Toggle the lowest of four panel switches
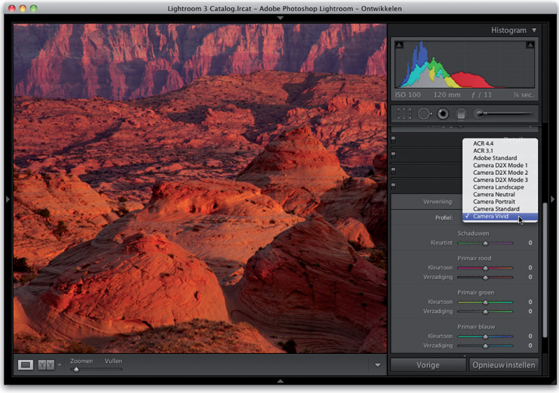Image resolution: width=559 pixels, height=393 pixels. tap(393, 186)
